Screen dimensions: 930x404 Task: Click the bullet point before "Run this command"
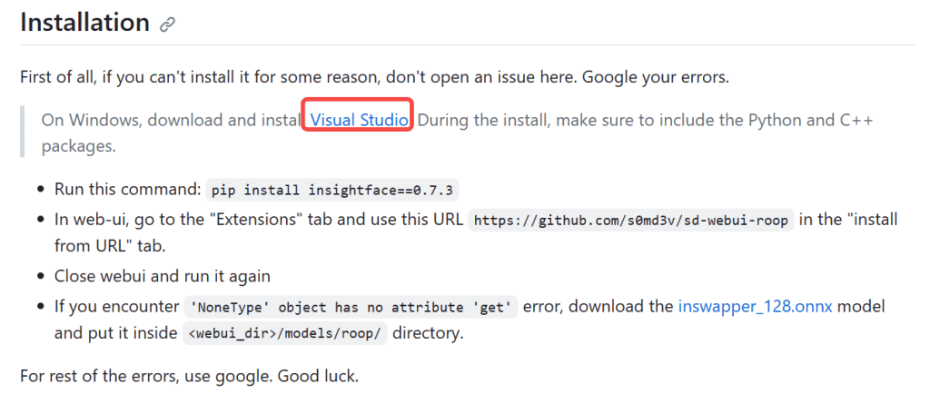[41, 190]
